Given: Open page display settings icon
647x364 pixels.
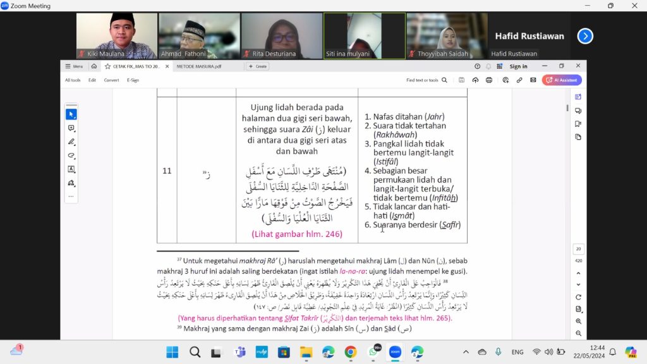Looking at the screenshot, I should coord(579,309).
